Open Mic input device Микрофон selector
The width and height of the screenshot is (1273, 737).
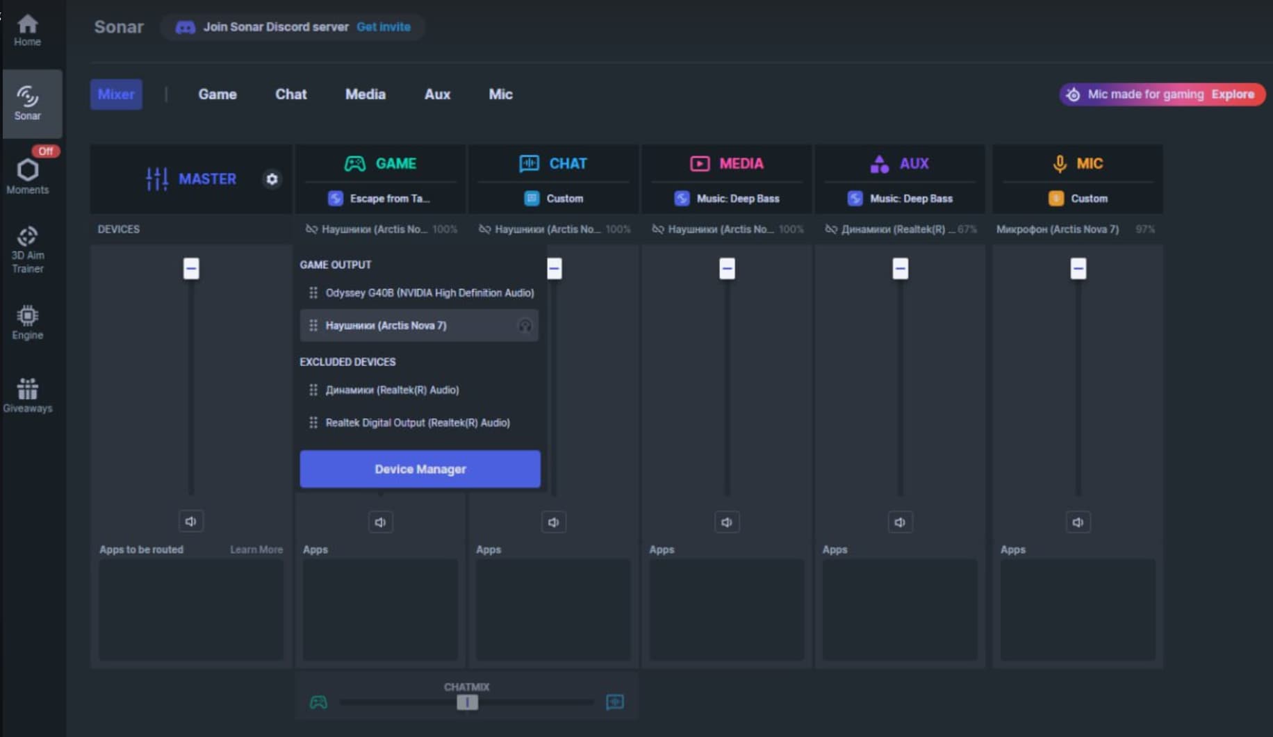point(1076,229)
